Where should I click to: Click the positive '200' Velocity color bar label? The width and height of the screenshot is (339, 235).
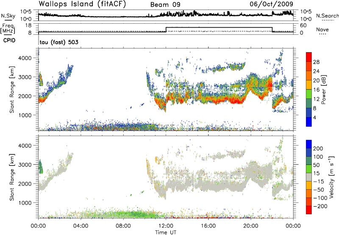(318, 148)
